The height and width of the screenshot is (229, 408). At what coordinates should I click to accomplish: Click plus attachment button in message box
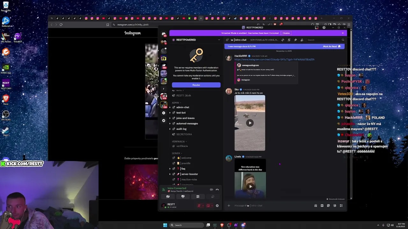[x=229, y=205]
